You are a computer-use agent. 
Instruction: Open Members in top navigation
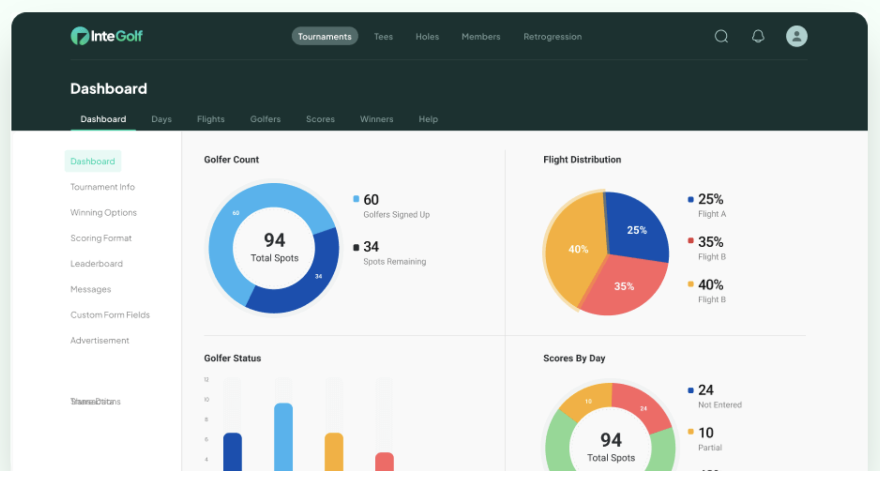pos(481,37)
